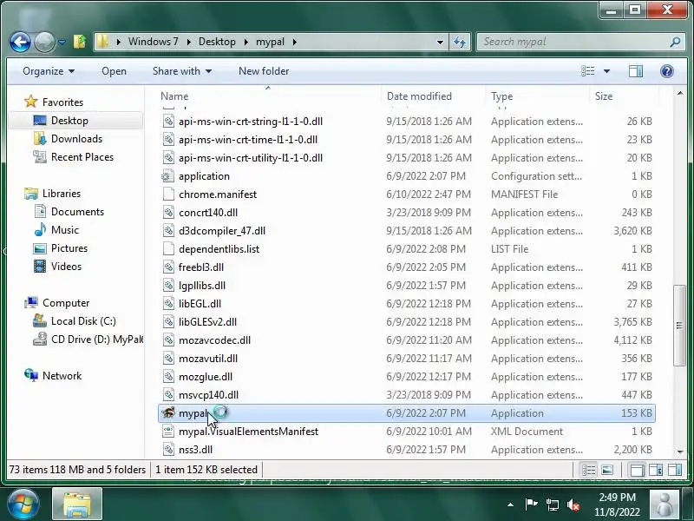Show hidden tray icons arrow
The height and width of the screenshot is (521, 694).
(510, 505)
